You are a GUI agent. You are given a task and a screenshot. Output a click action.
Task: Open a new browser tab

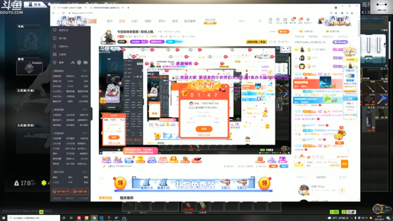coord(128,8)
